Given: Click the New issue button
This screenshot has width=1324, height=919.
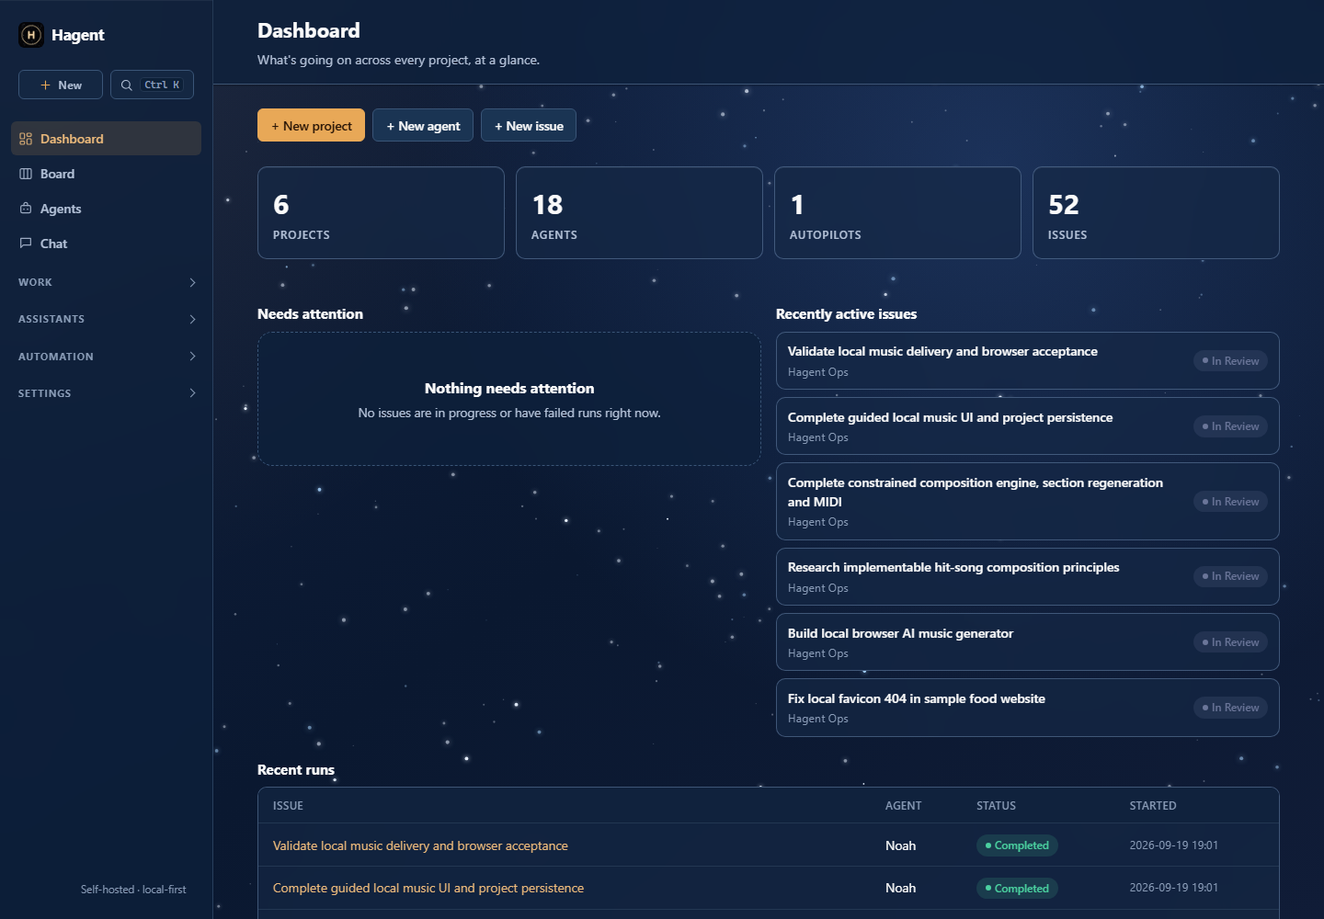Looking at the screenshot, I should (x=529, y=126).
